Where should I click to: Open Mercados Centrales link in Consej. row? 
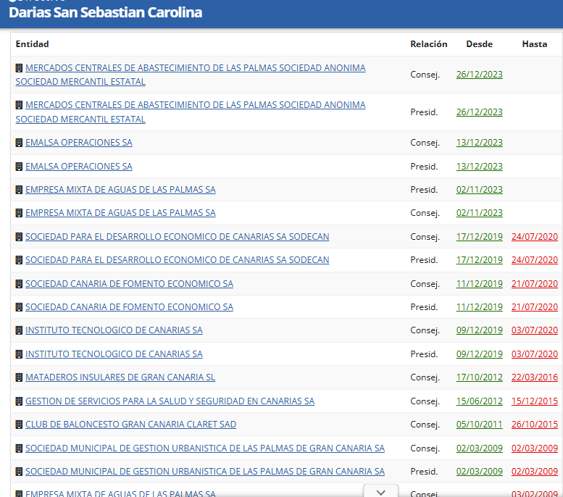tap(191, 75)
